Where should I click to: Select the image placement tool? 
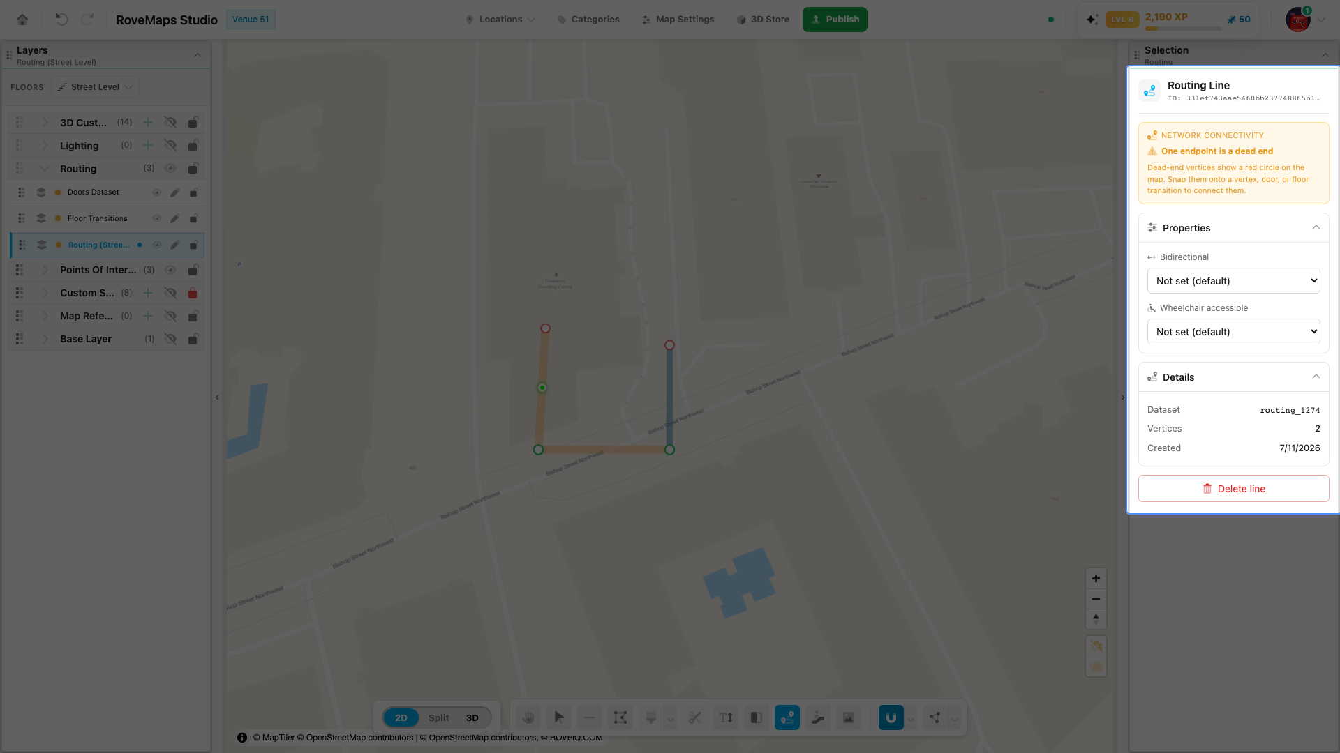tap(849, 717)
